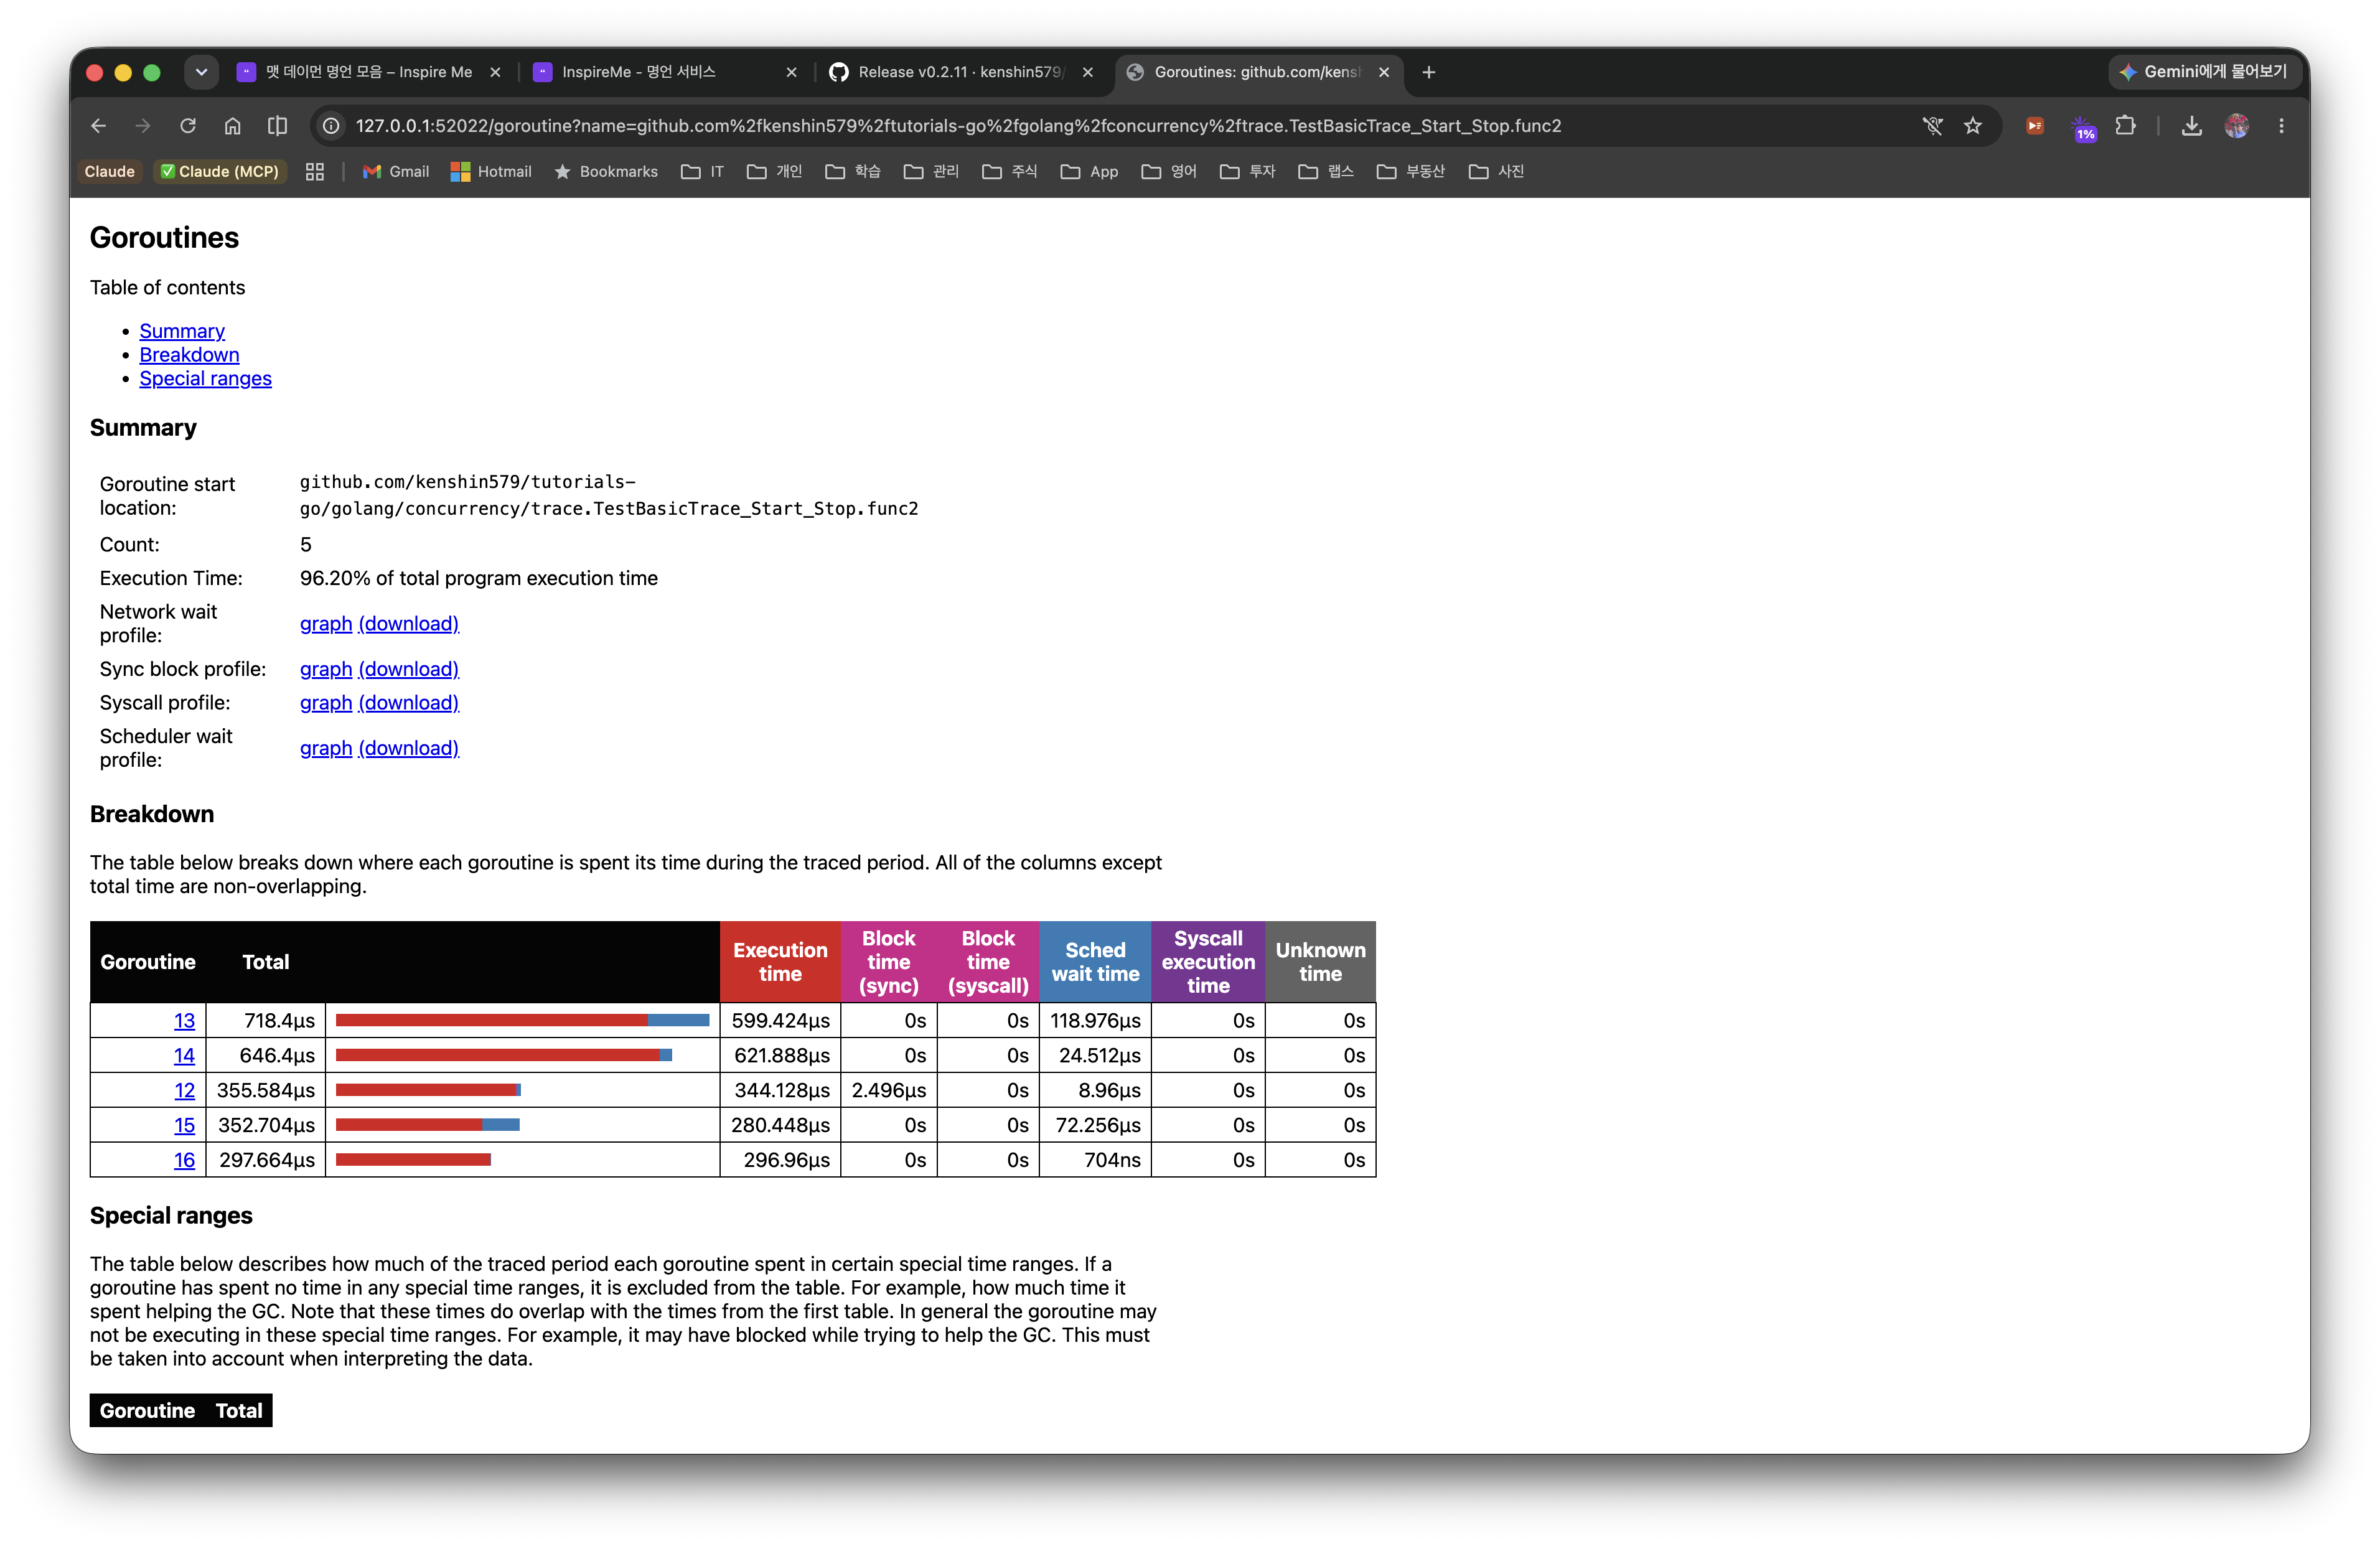2380x1546 pixels.
Task: Click the Sched wait time column header
Action: (x=1095, y=962)
